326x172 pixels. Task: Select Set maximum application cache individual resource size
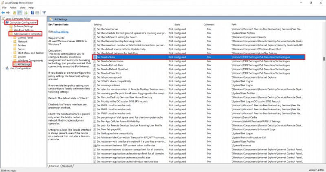[x=198, y=161]
